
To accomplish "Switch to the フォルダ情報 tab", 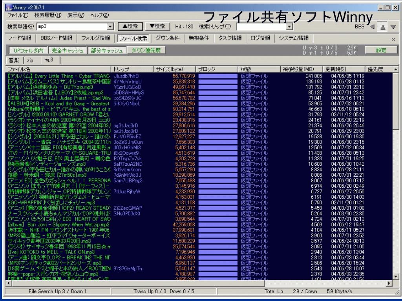I will tap(95, 38).
